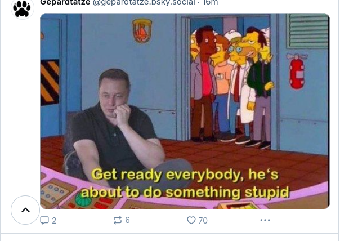The height and width of the screenshot is (241, 340).
Task: Click the red fire extinguisher in the meme
Action: coord(297,71)
